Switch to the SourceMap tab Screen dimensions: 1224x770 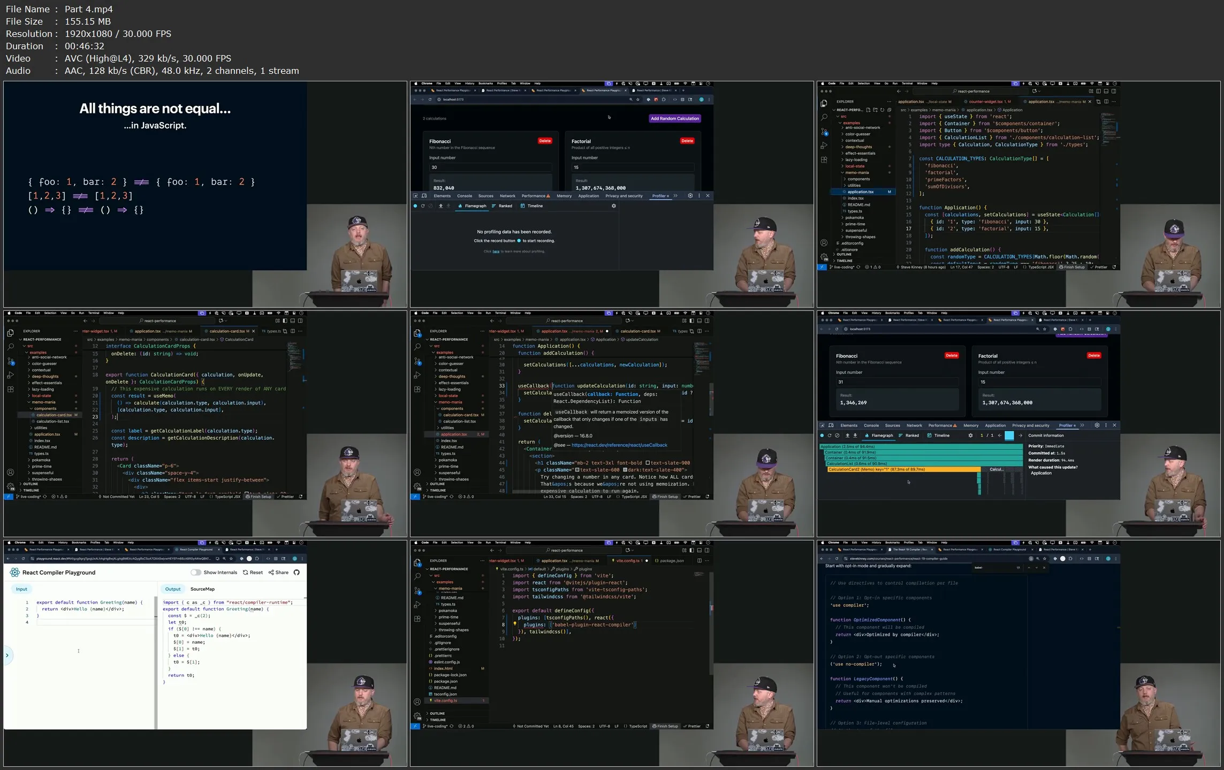(202, 589)
